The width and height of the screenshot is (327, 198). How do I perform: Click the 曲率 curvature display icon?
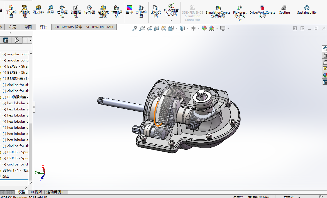(130, 10)
